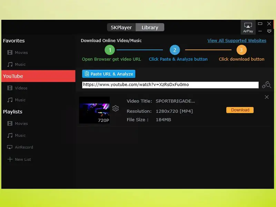276x207 pixels.
Task: Click the Playlists heading
Action: (x=13, y=112)
